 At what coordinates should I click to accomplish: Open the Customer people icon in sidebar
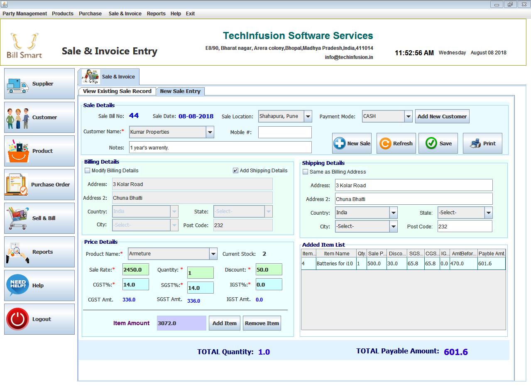tap(17, 118)
